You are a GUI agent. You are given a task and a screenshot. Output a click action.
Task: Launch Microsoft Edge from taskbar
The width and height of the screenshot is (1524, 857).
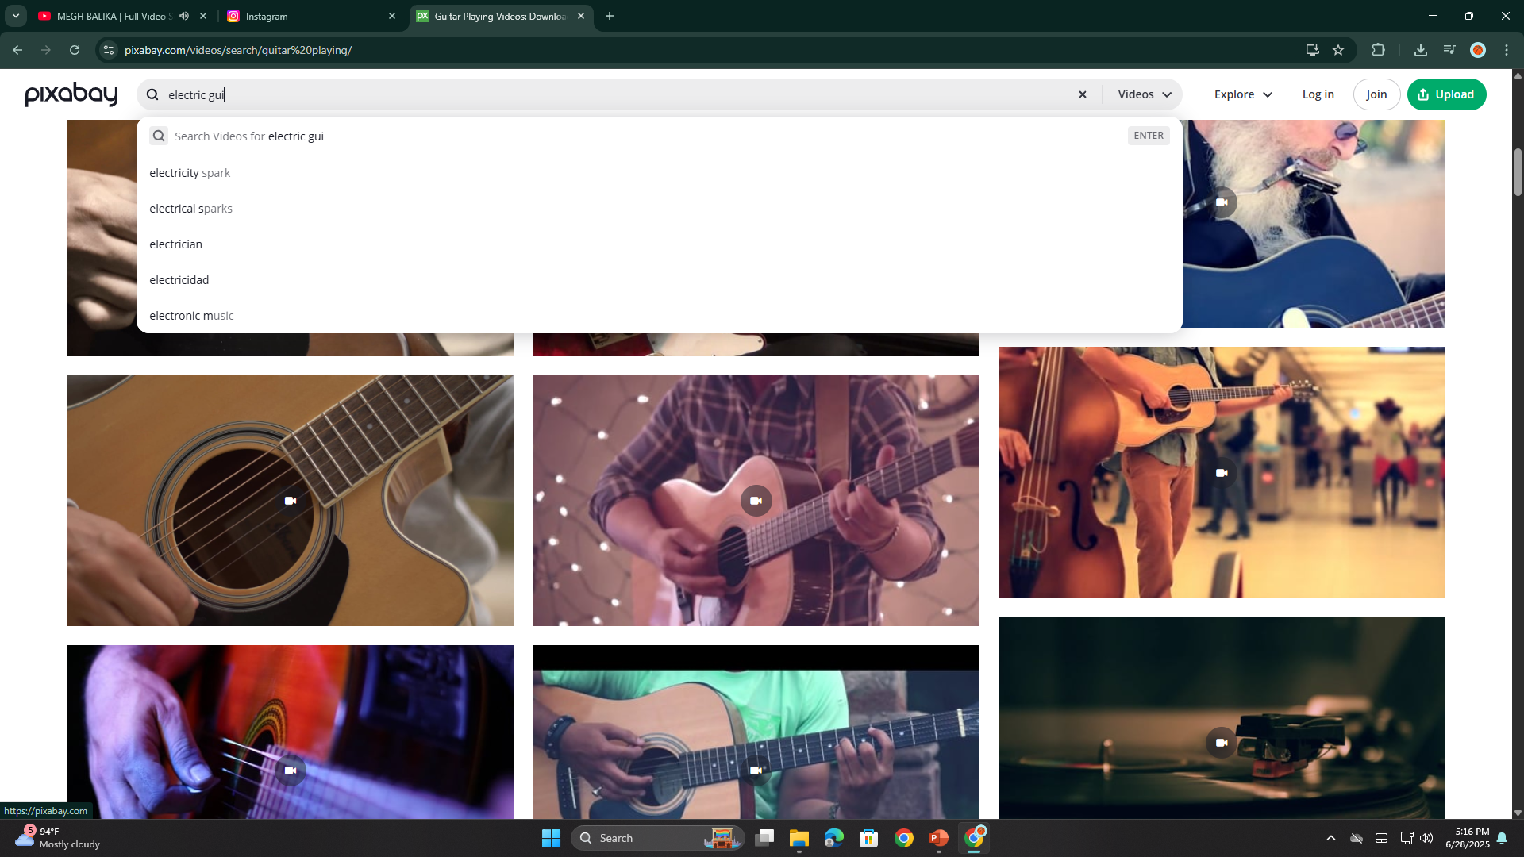click(834, 838)
